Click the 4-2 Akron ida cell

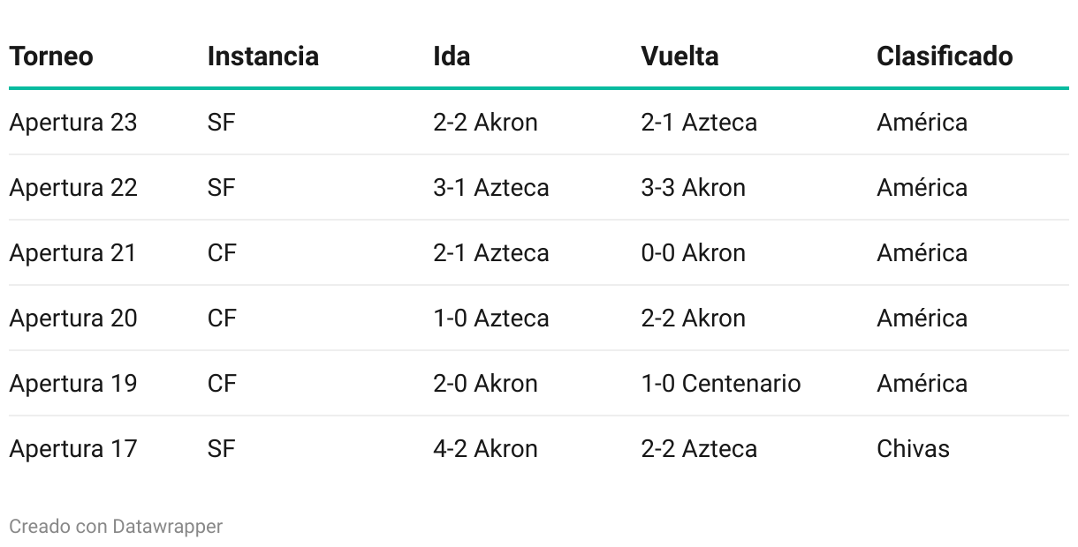click(485, 448)
